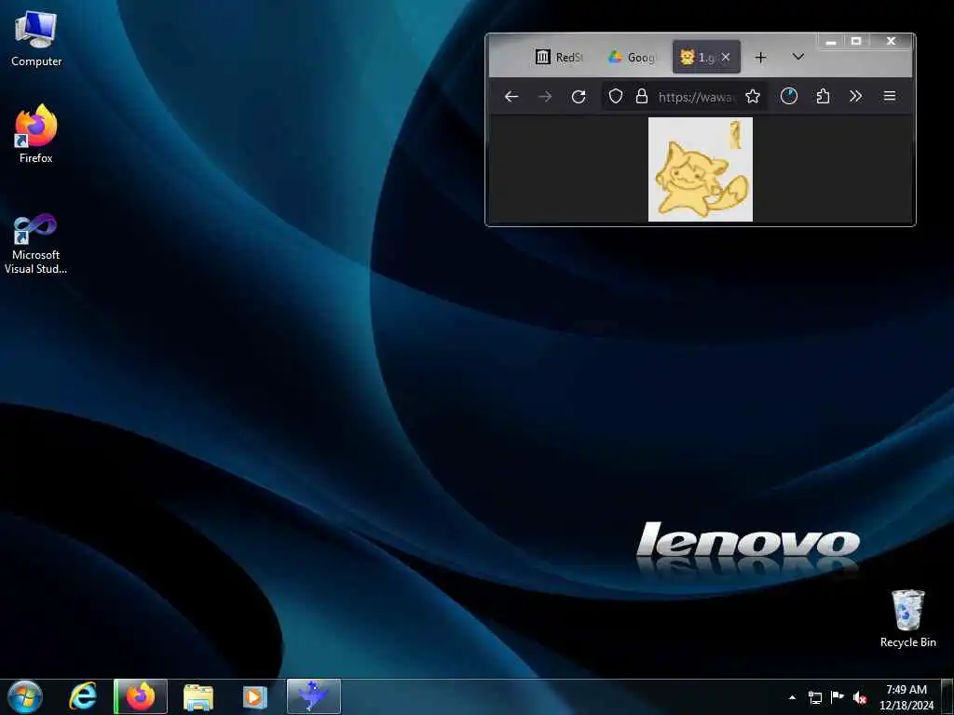Click the URL address field
The height and width of the screenshot is (715, 954).
697,96
